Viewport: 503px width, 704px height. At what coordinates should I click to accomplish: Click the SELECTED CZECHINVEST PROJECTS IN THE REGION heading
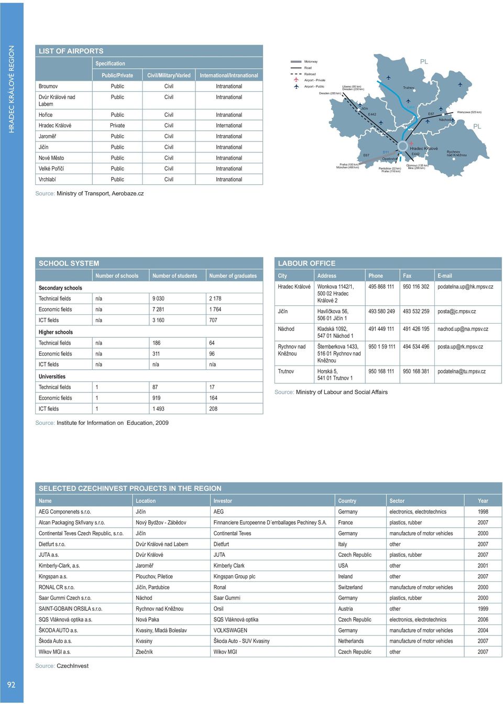[x=130, y=488]
